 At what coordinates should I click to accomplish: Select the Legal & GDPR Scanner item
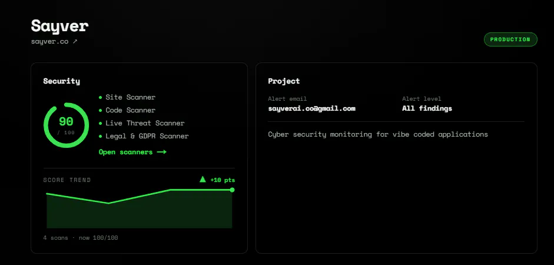pos(144,136)
